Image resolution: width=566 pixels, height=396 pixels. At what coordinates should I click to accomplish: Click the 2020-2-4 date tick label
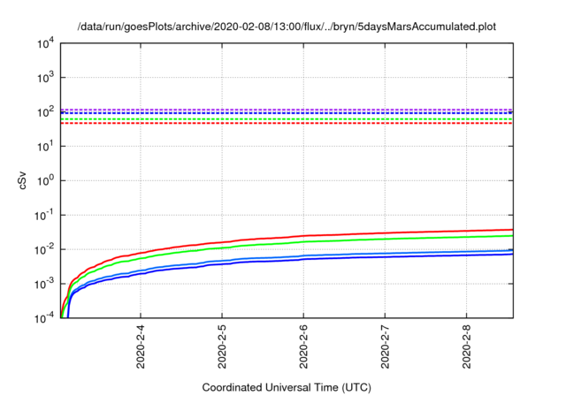point(141,346)
